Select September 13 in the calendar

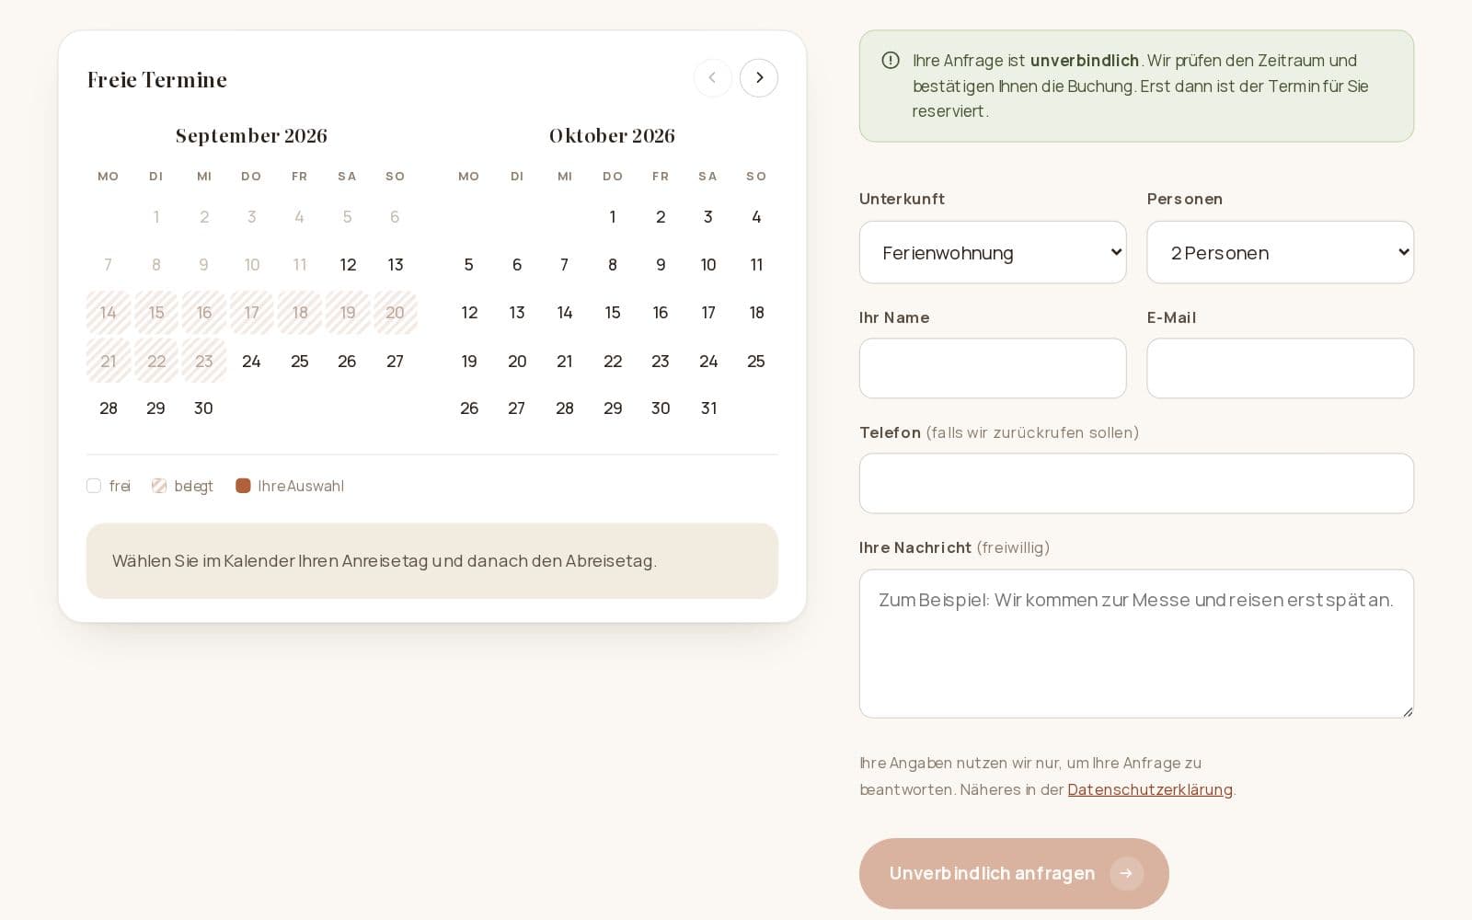(x=396, y=265)
